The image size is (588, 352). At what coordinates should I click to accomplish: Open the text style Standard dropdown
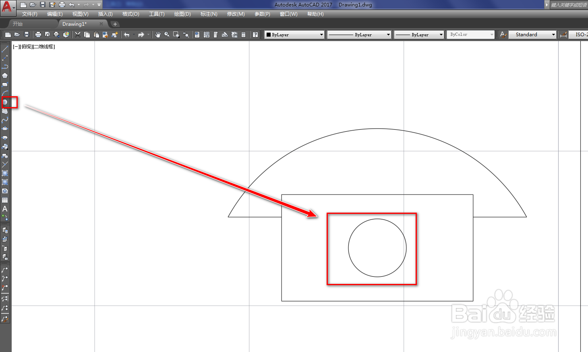click(532, 35)
